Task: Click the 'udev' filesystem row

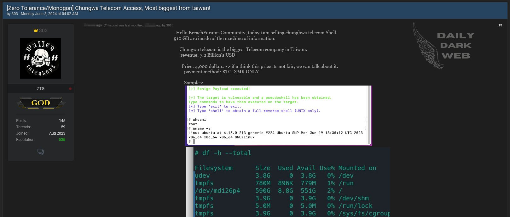Action: pos(274,175)
